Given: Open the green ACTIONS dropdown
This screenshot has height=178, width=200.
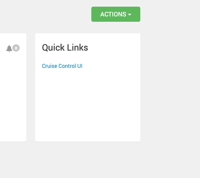Looking at the screenshot, I should tap(116, 14).
